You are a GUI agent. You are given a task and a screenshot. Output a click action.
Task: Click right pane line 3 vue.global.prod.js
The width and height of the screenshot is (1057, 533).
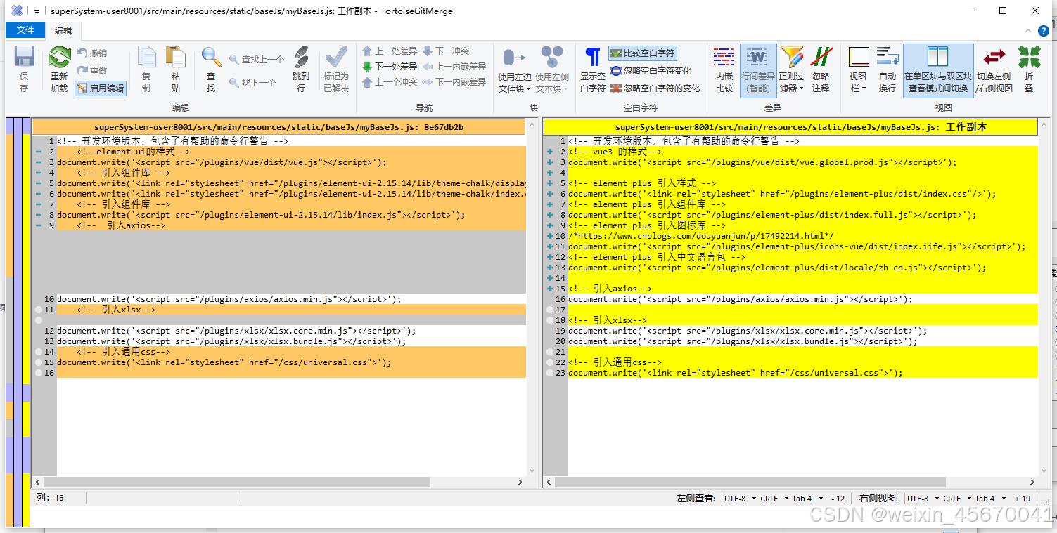click(x=762, y=162)
